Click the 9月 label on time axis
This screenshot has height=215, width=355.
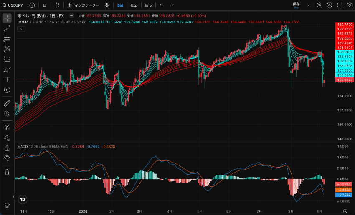(x=319, y=211)
